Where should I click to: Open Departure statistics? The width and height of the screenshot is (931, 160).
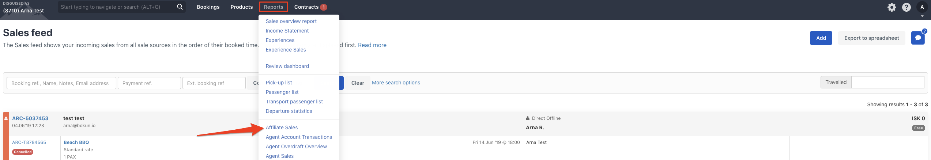(x=289, y=111)
